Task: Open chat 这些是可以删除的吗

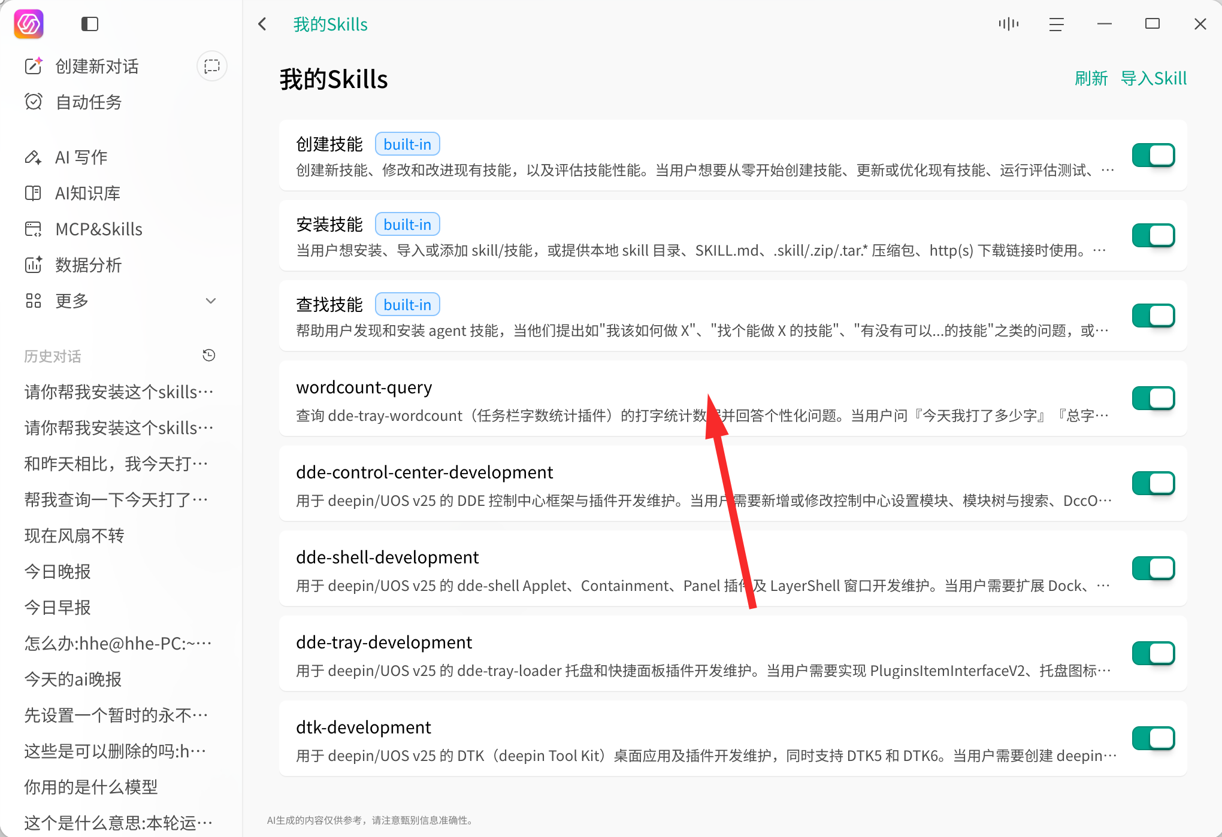Action: click(x=116, y=751)
